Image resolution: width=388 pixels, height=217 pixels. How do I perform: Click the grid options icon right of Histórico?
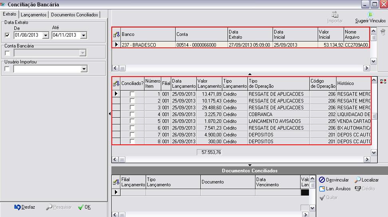coord(383,81)
